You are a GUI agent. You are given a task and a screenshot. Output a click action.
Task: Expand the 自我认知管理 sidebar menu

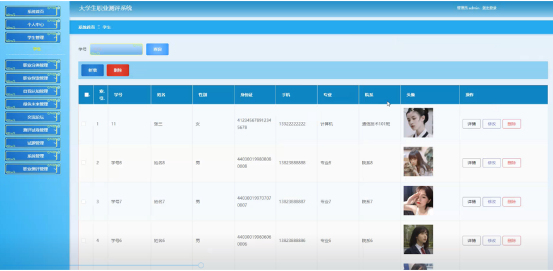[32, 91]
